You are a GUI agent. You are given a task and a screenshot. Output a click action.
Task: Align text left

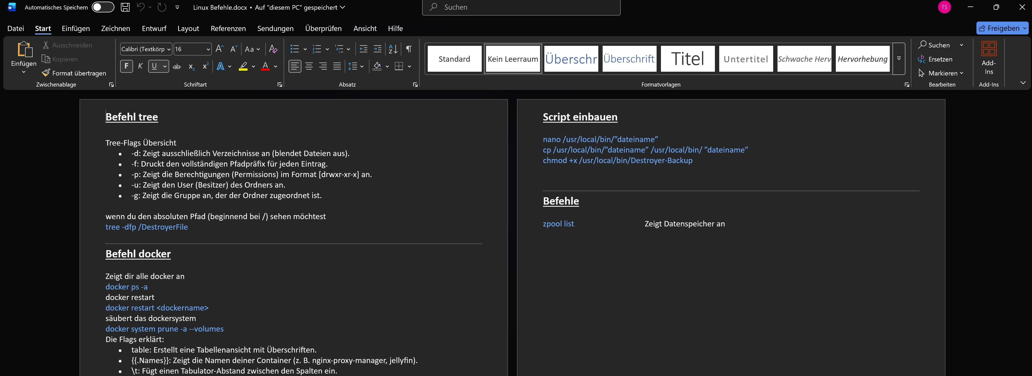click(x=295, y=66)
